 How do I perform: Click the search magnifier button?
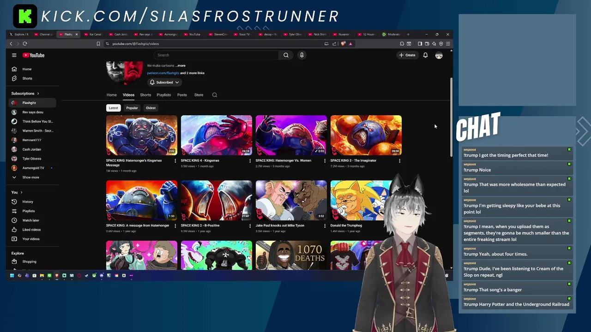pyautogui.click(x=286, y=55)
